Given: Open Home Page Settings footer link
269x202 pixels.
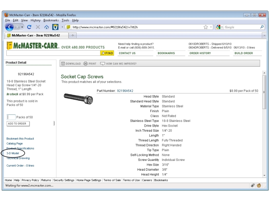Looking at the screenshot, I should point(89,180).
